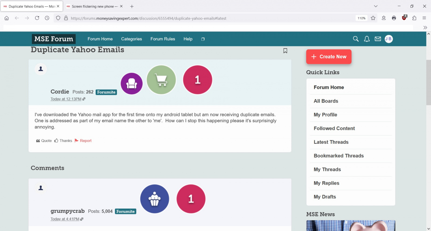Image resolution: width=431 pixels, height=231 pixels.
Task: Open Cordie's username link
Action: click(60, 92)
